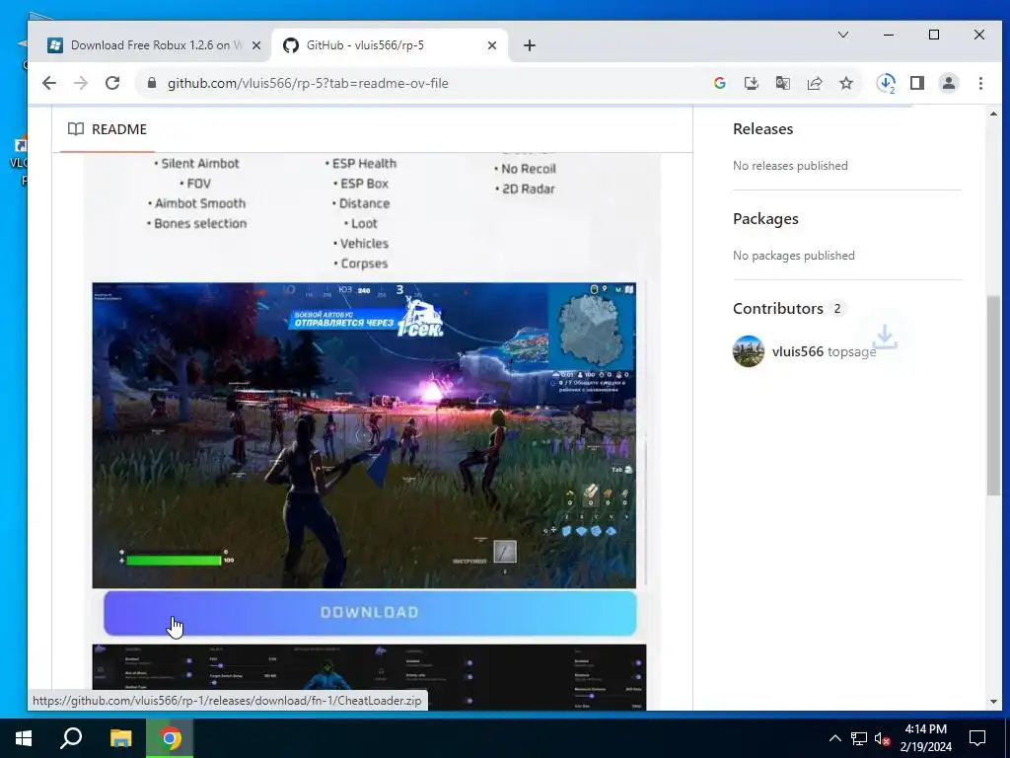Toggle Chrome side panel
Screen dimensions: 1010x758
coord(917,83)
